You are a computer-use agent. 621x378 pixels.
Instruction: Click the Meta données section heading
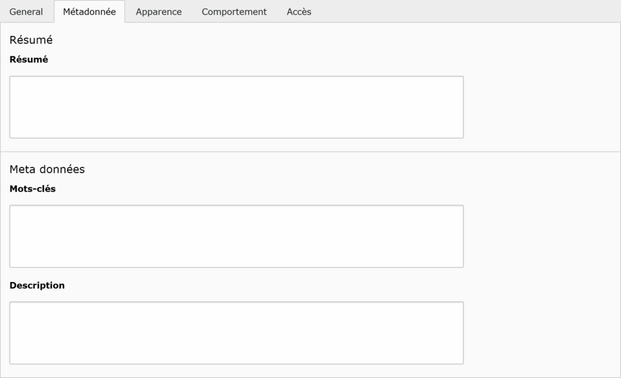[x=47, y=169]
